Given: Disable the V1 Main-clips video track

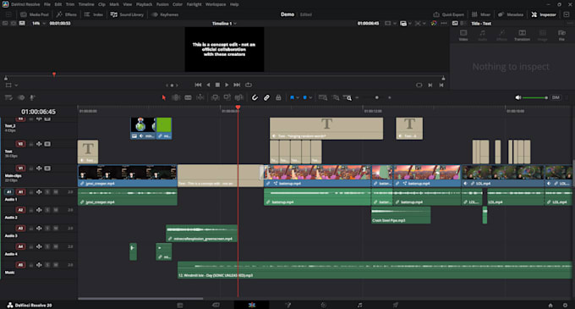Looking at the screenshot, I should 47,168.
